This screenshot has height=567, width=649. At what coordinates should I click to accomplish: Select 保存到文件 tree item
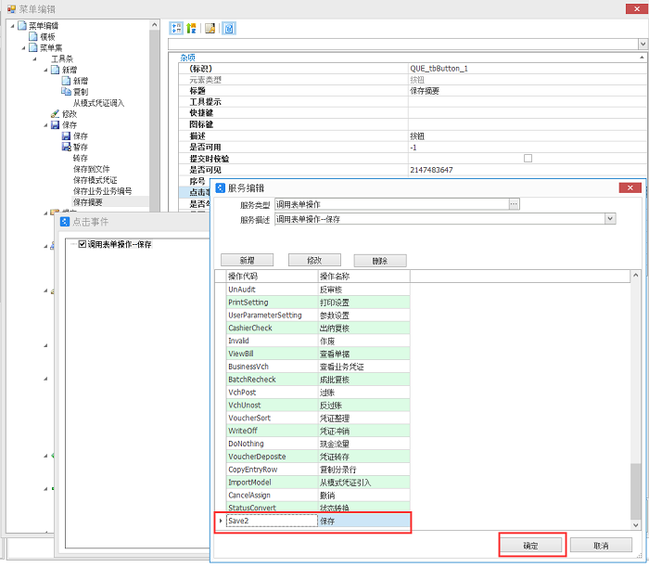91,169
